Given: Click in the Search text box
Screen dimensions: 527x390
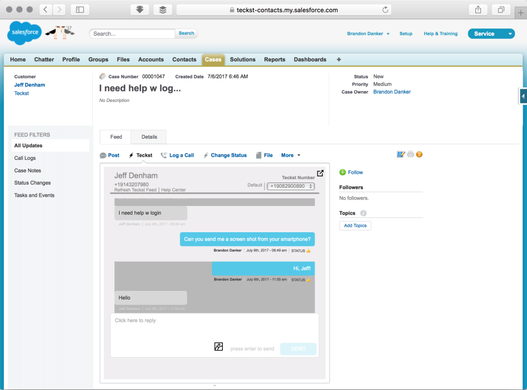Looking at the screenshot, I should 132,33.
